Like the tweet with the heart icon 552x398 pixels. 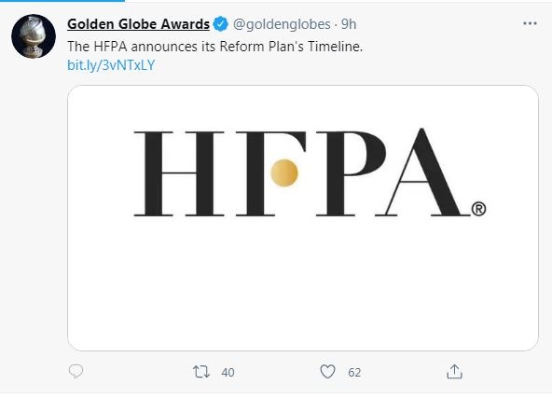[327, 372]
